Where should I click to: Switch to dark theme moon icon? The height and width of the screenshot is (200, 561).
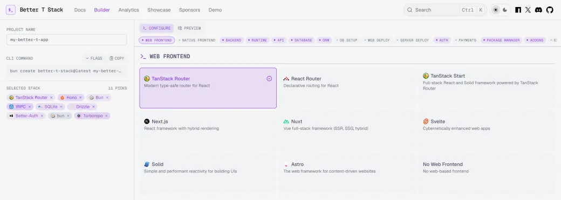[x=505, y=10]
